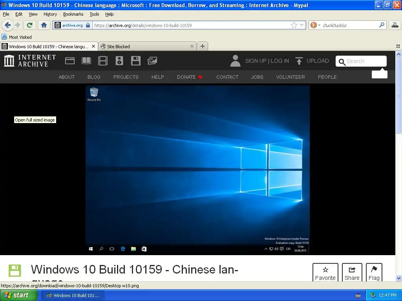402x301 pixels.
Task: Click the Internet Archive Search field
Action: tap(361, 61)
